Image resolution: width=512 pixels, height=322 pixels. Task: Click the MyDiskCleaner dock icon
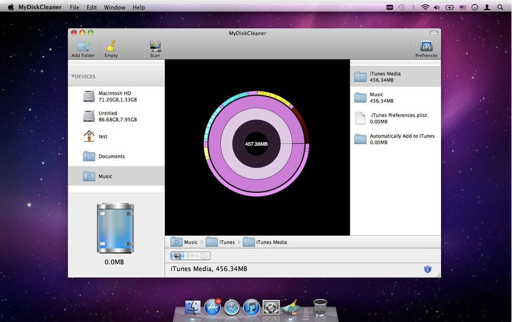(x=290, y=307)
